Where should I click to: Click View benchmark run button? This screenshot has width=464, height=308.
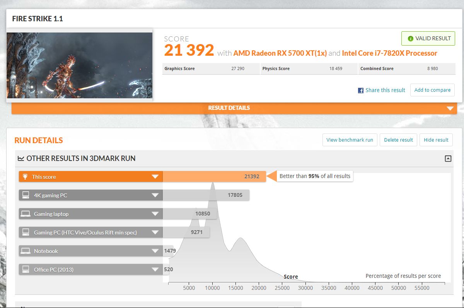(x=350, y=140)
